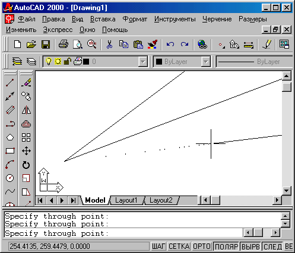295x253 pixels.
Task: Toggle ПОЛЯР polar tracking in status bar
Action: pyautogui.click(x=226, y=246)
